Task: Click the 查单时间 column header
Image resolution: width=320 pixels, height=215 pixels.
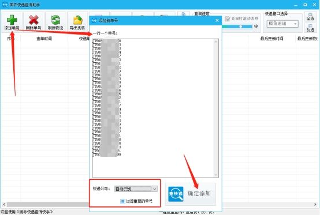Action: coord(44,39)
